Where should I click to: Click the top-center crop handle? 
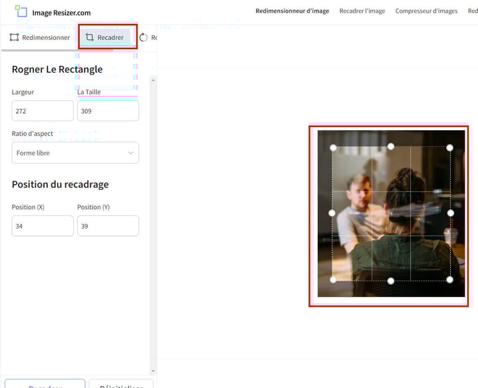point(391,147)
